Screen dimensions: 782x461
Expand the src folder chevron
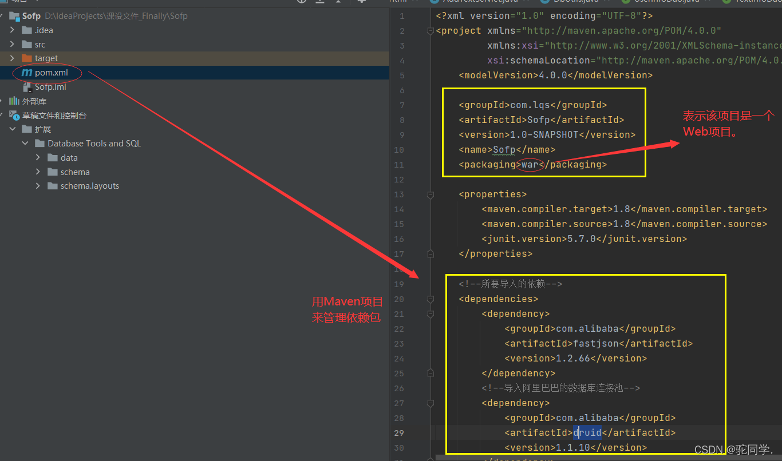pos(13,44)
